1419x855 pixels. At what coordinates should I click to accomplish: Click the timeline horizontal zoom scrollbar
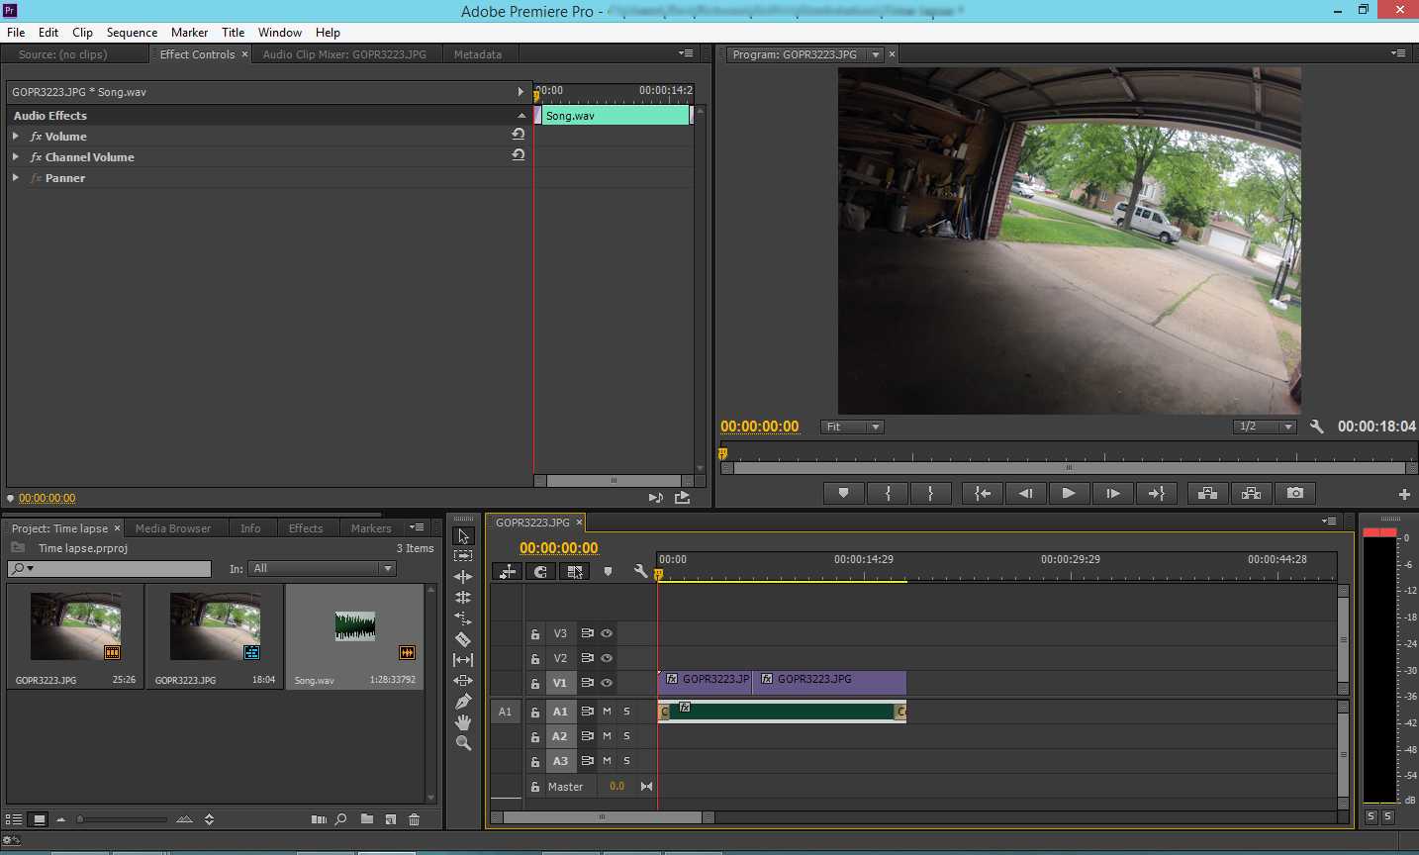603,817
